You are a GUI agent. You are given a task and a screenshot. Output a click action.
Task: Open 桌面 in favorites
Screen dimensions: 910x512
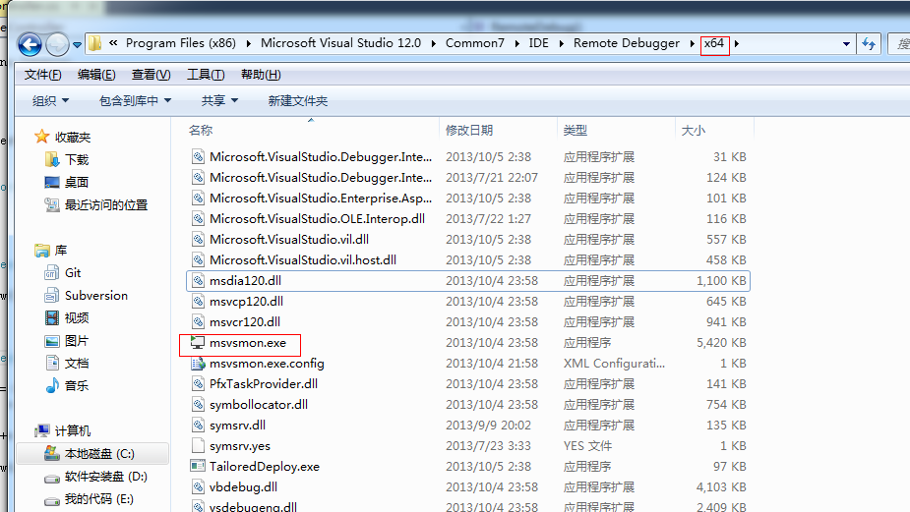pos(77,182)
